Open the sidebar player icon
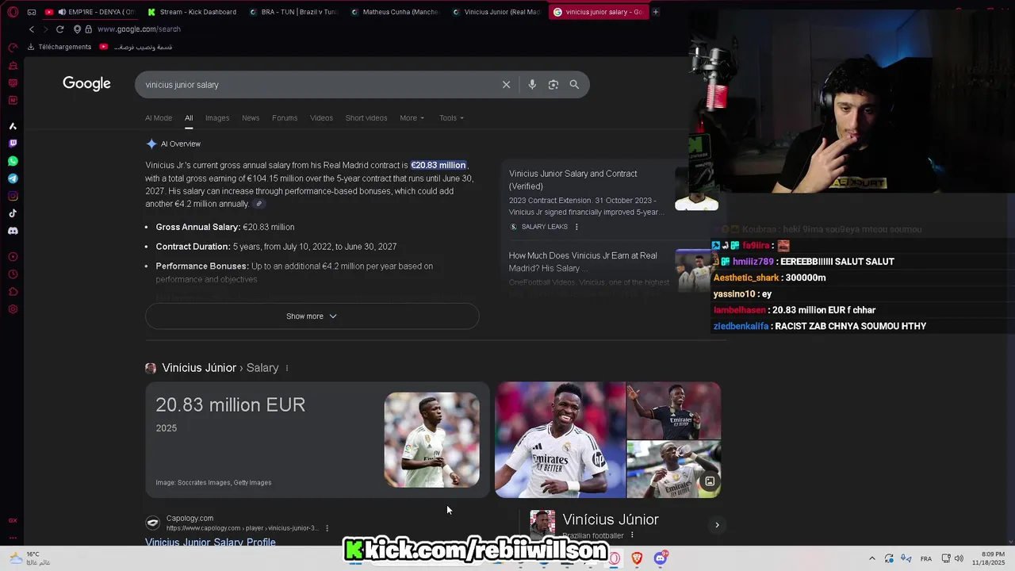The height and width of the screenshot is (571, 1015). click(13, 257)
